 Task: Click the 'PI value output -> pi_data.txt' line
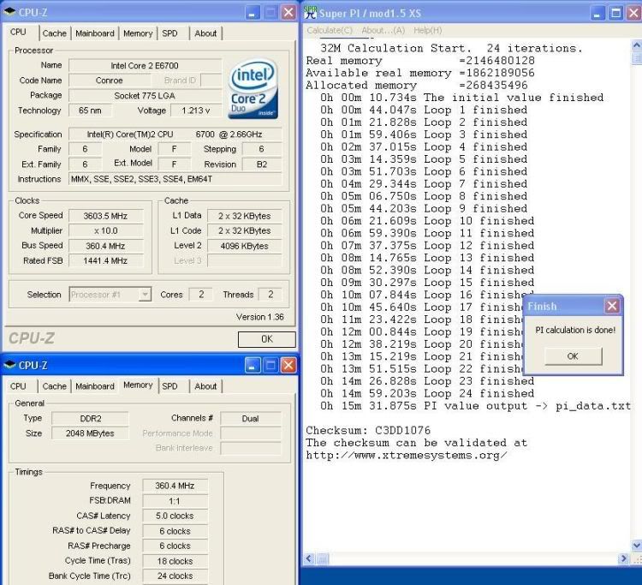tap(475, 406)
